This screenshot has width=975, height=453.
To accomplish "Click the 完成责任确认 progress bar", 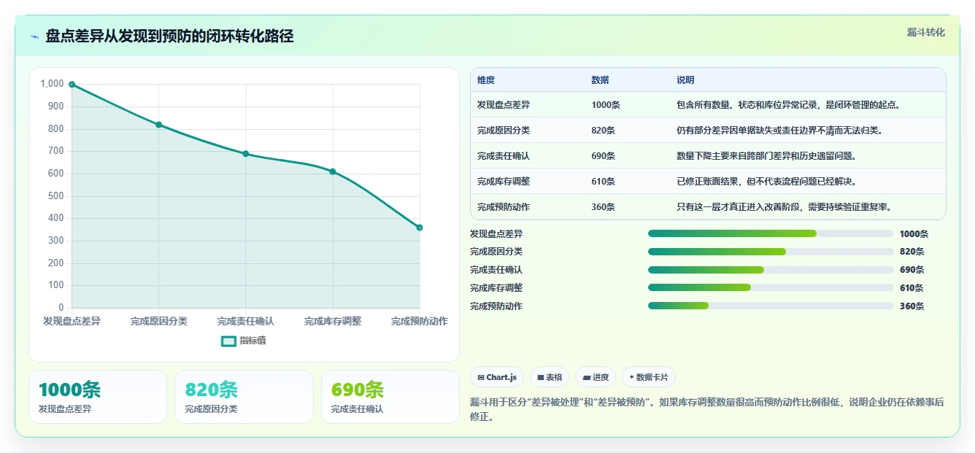I will point(771,270).
